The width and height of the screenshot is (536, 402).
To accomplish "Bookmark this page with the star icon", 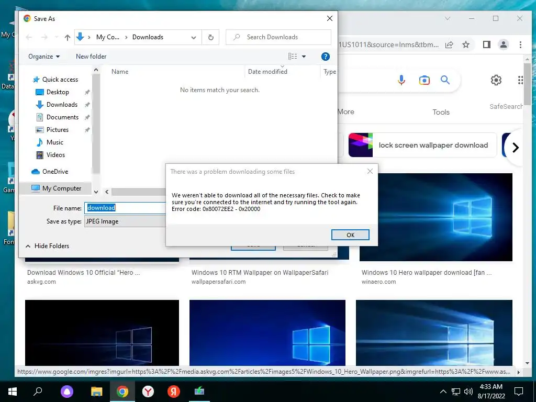I will point(465,44).
